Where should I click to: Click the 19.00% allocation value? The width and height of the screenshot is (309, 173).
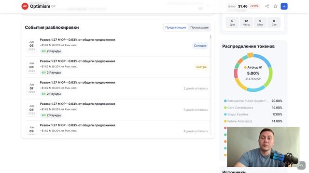[x=277, y=108]
